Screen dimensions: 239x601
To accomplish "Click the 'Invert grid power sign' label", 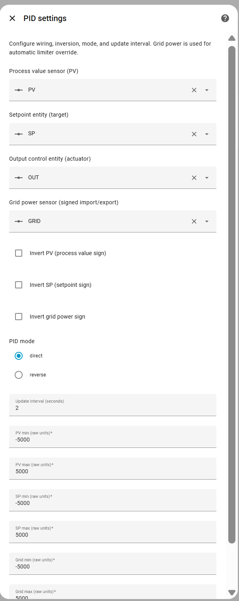I will 58,317.
